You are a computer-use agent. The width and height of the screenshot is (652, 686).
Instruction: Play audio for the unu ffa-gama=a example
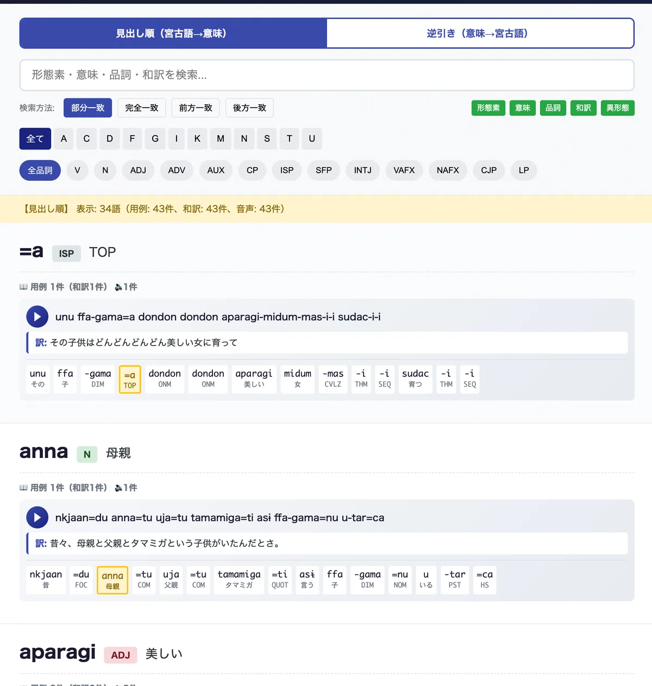[x=37, y=317]
